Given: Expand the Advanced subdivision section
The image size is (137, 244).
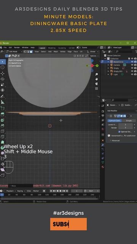Looking at the screenshot, I should (x=115, y=141).
